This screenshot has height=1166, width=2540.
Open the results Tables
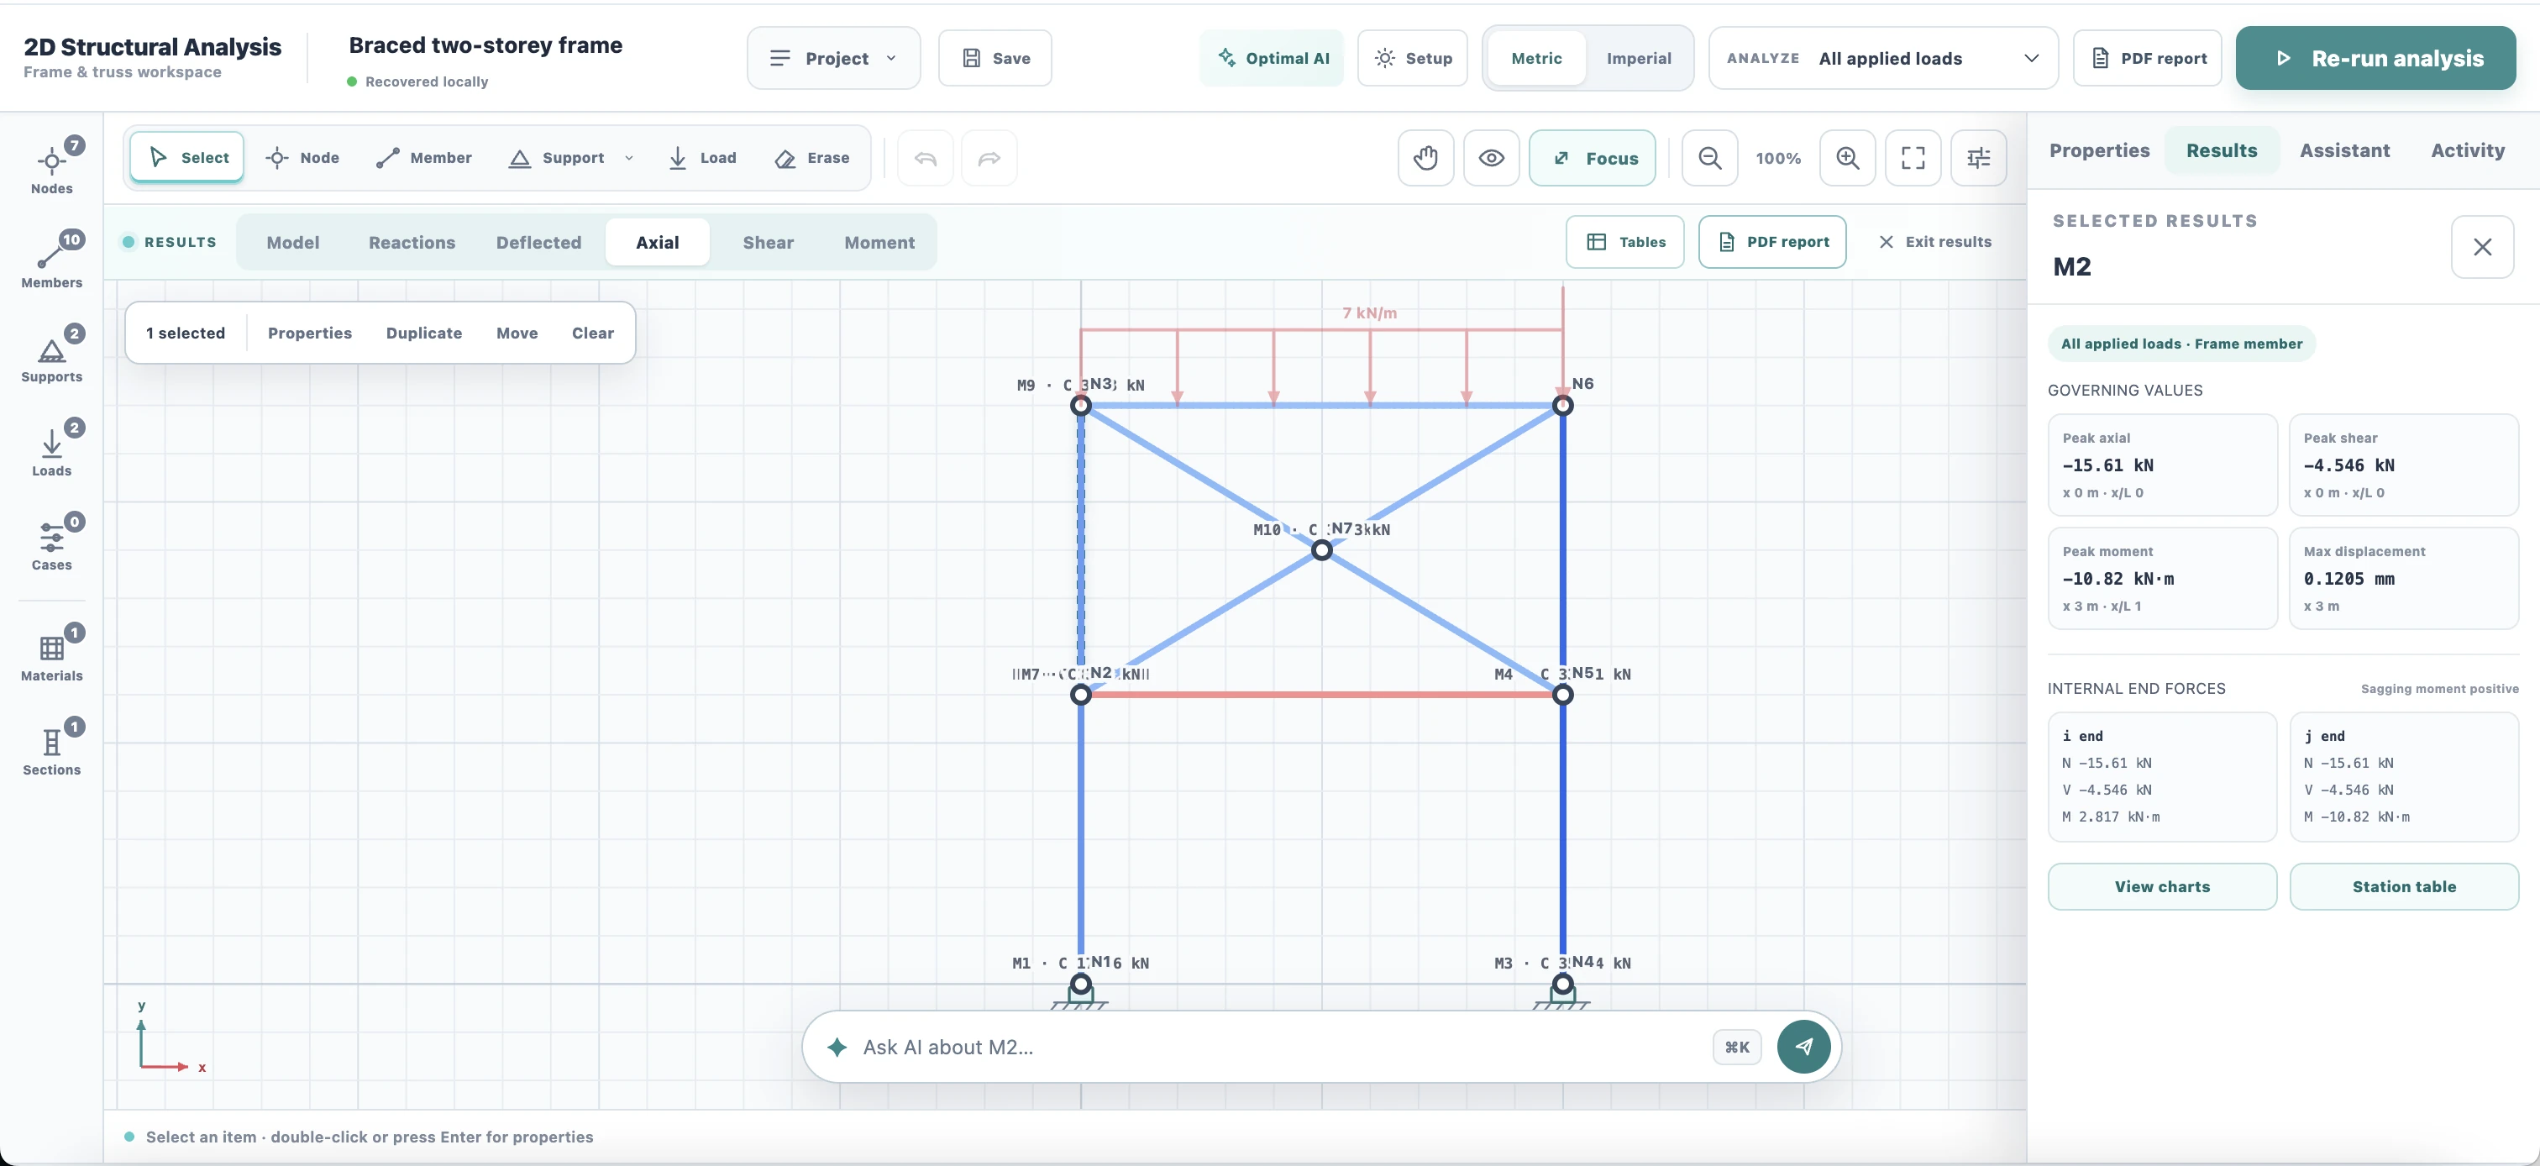click(1625, 242)
